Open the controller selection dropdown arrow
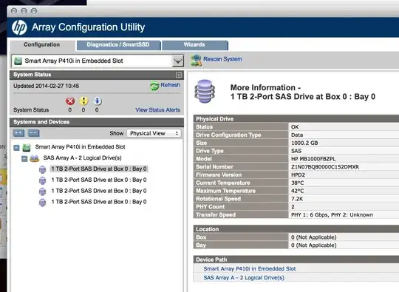The image size is (399, 292). [177, 61]
